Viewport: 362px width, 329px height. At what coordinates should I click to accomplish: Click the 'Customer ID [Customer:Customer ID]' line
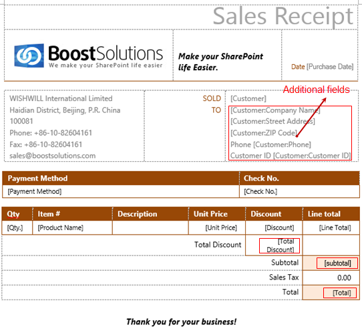[x=291, y=156]
